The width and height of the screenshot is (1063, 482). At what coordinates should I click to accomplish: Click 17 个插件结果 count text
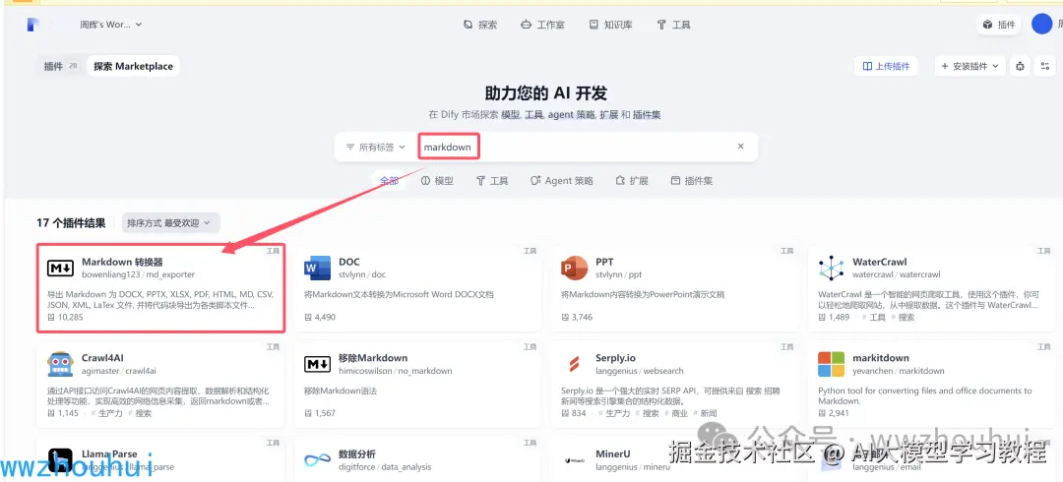point(71,222)
